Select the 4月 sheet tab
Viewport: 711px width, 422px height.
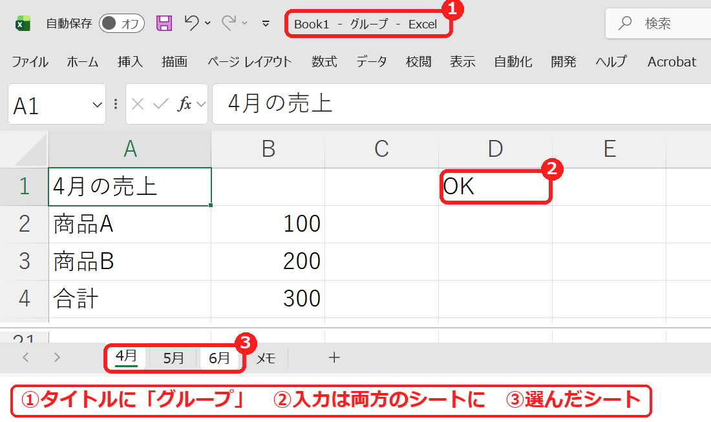[x=126, y=357]
